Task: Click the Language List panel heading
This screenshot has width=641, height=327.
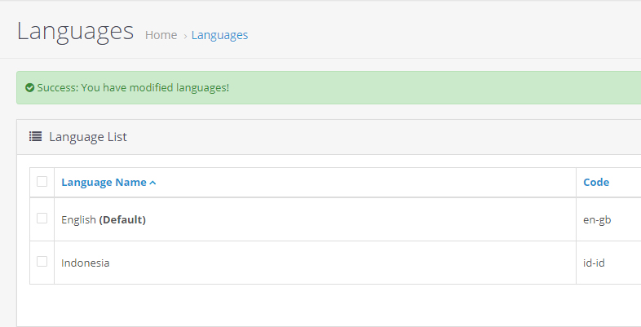Action: 87,137
